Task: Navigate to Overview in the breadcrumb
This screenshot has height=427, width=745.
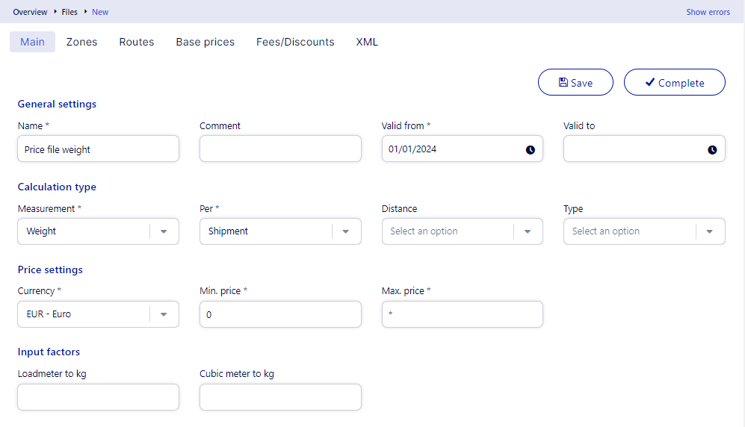Action: [30, 12]
